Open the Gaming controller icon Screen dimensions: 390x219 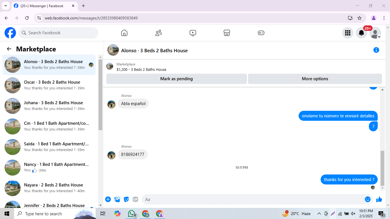pos(261,33)
